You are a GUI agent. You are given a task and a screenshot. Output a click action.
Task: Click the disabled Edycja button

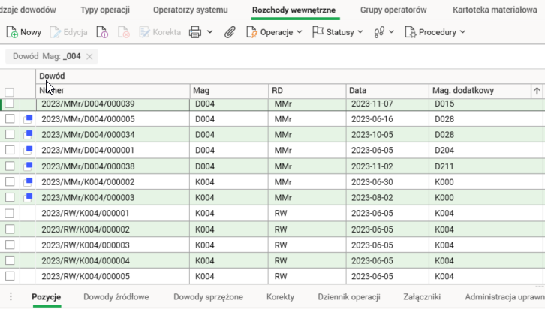tap(68, 32)
